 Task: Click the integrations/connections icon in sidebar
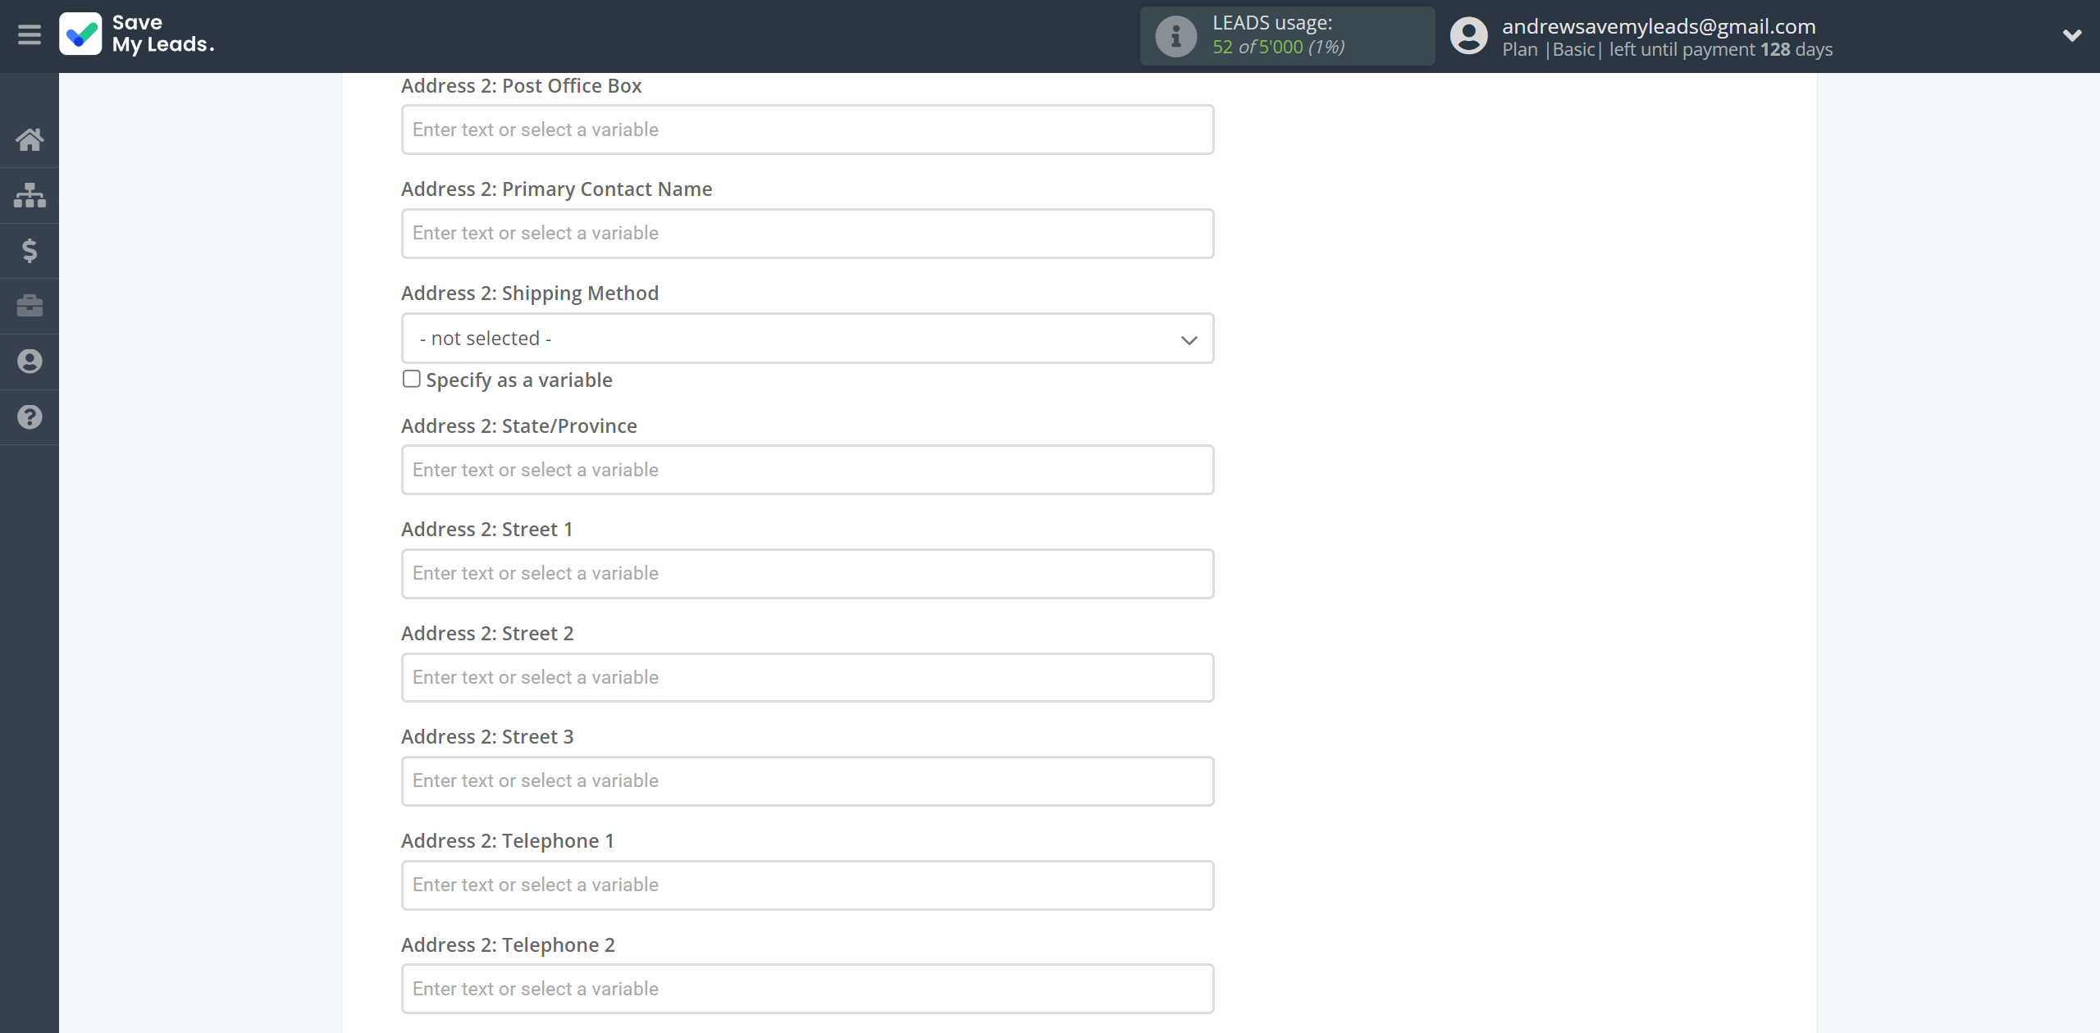coord(30,194)
